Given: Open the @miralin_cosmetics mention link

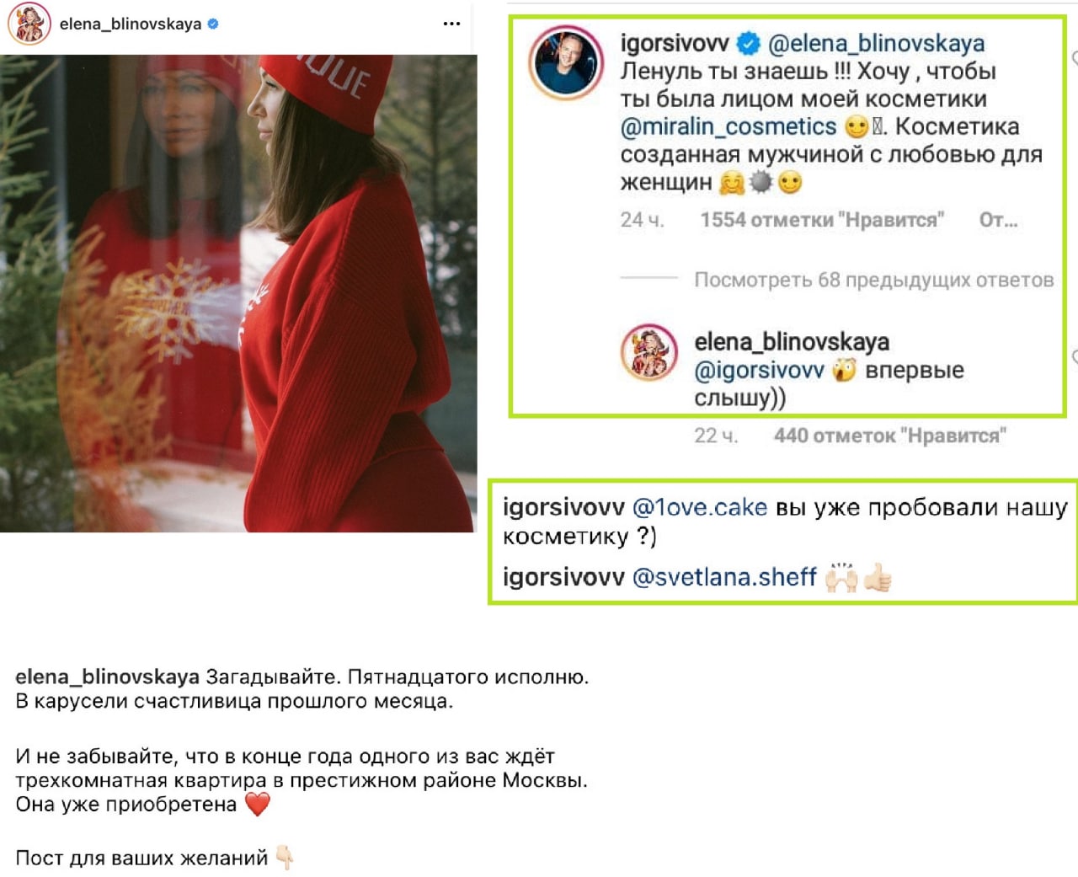Looking at the screenshot, I should (728, 126).
